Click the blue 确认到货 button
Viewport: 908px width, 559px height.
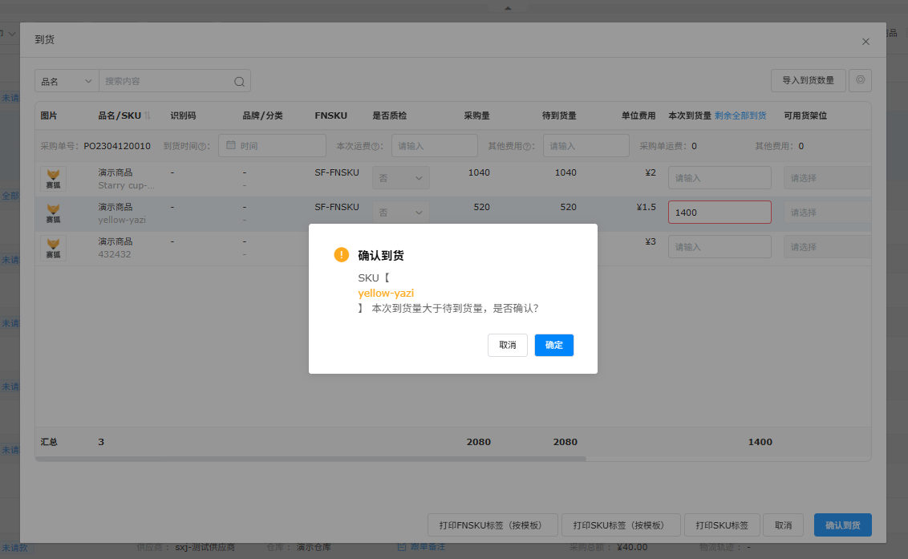point(842,525)
